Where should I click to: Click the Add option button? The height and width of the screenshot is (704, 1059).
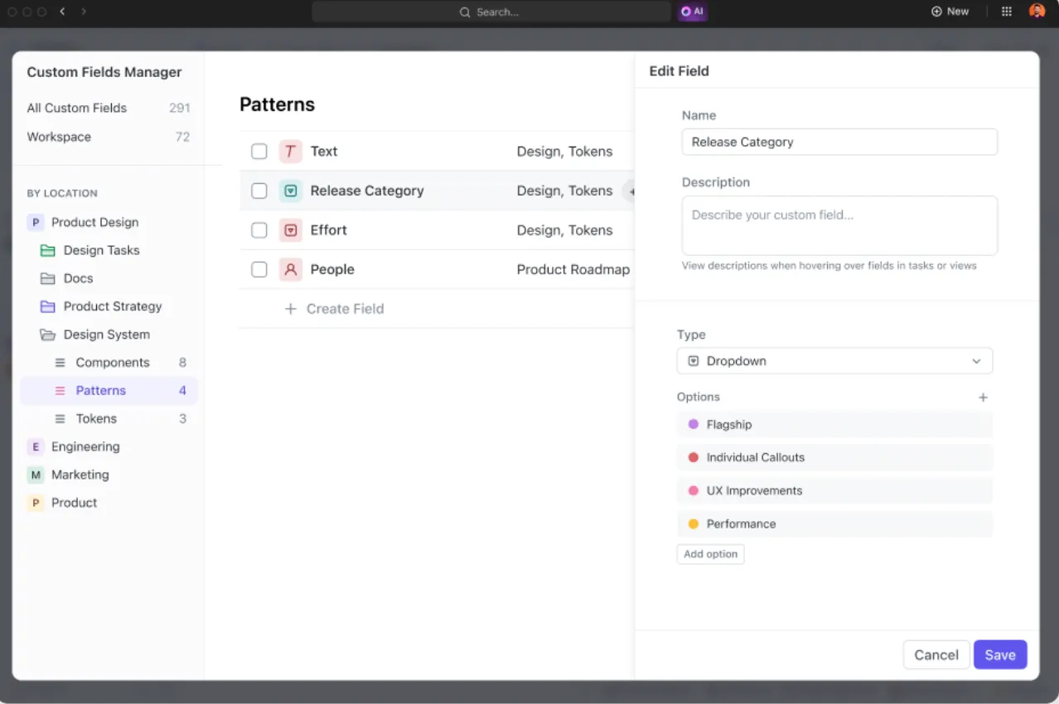(x=711, y=554)
